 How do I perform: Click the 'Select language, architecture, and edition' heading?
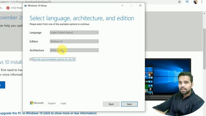pyautogui.click(x=82, y=18)
